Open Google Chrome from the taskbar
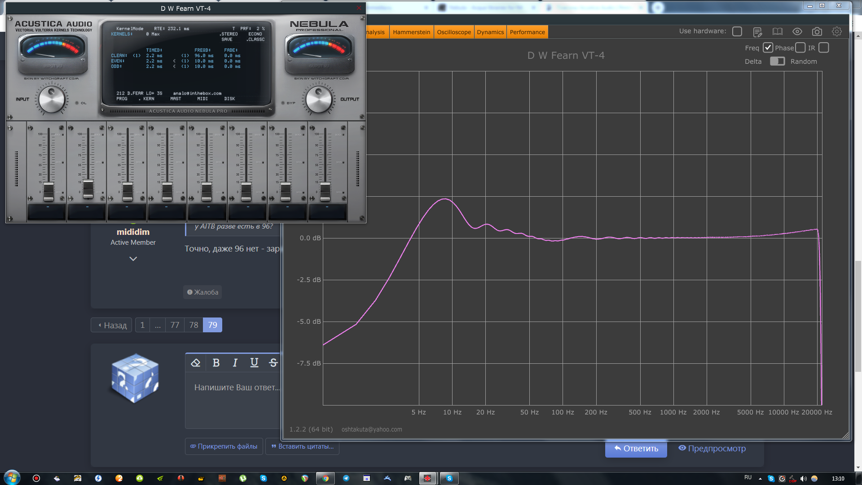The image size is (862, 485). coord(325,478)
